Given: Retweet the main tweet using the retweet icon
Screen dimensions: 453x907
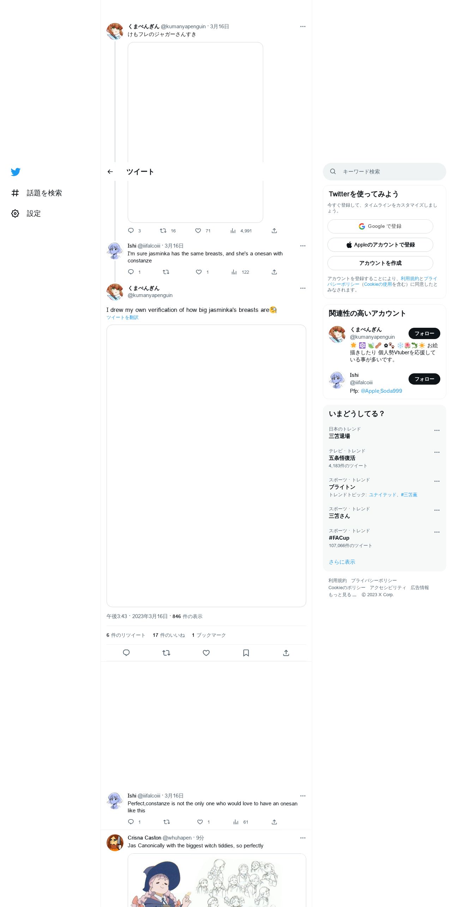Looking at the screenshot, I should point(166,653).
